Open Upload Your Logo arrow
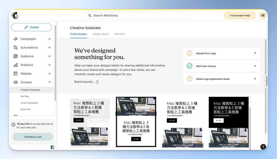Viewport: 277px width, 159px height. pyautogui.click(x=255, y=53)
